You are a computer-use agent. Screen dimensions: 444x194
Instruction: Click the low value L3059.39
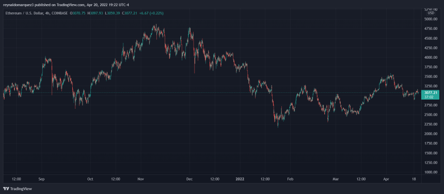112,13
